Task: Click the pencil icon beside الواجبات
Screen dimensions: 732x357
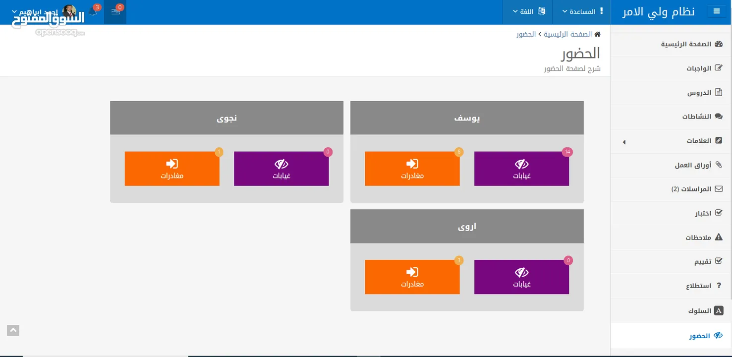Action: point(719,68)
